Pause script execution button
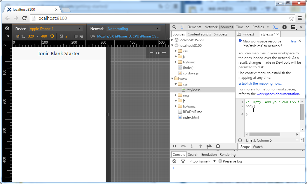The height and width of the screenshot is (184, 307). coord(174,146)
